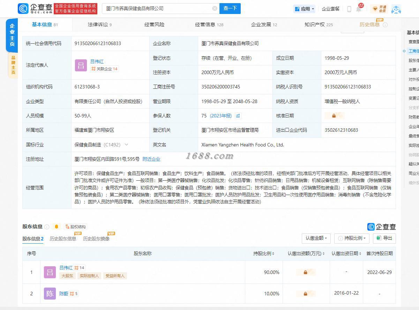This screenshot has height=310, width=419.
Task: Select the 历史股东镜像 sub-tab
Action: tap(96, 239)
